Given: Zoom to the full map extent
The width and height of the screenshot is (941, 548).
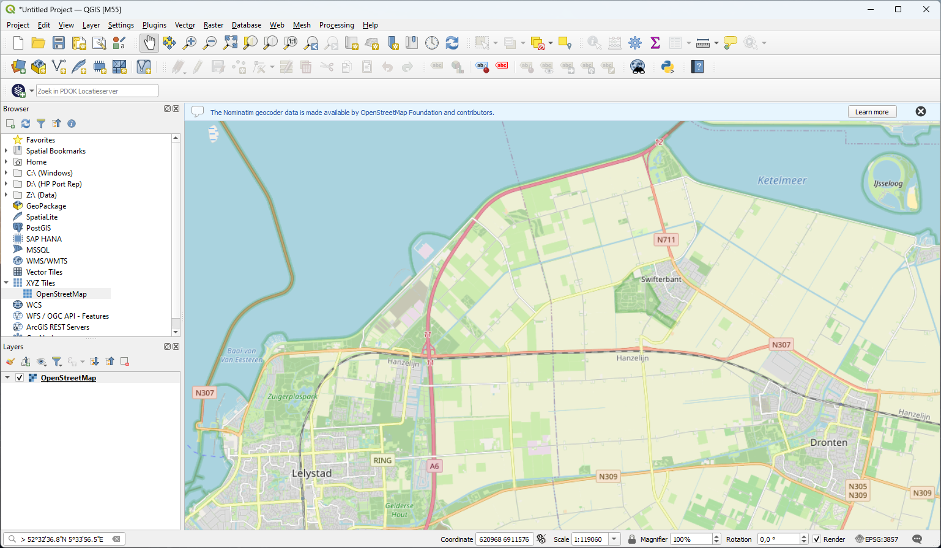Looking at the screenshot, I should [230, 43].
